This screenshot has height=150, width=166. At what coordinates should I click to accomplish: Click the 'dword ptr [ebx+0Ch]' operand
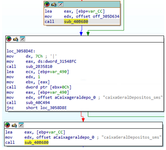click(x=48, y=87)
